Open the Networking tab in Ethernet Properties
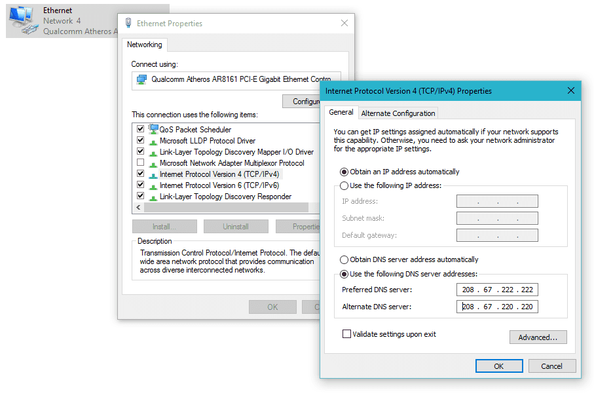This screenshot has width=594, height=399. 144,45
